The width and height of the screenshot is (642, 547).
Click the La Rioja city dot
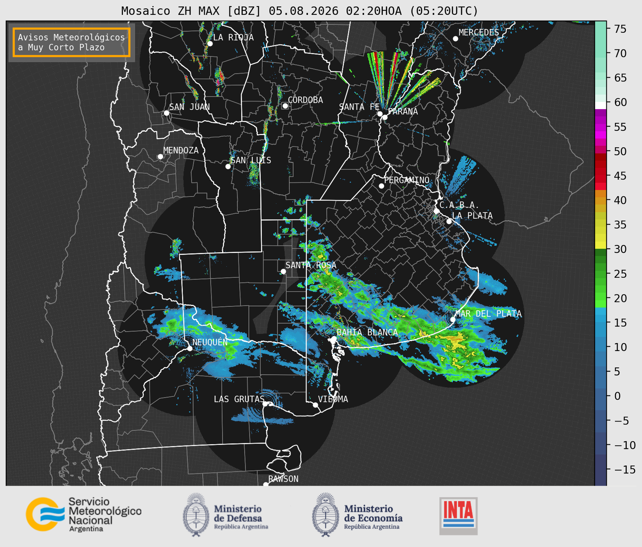click(210, 44)
